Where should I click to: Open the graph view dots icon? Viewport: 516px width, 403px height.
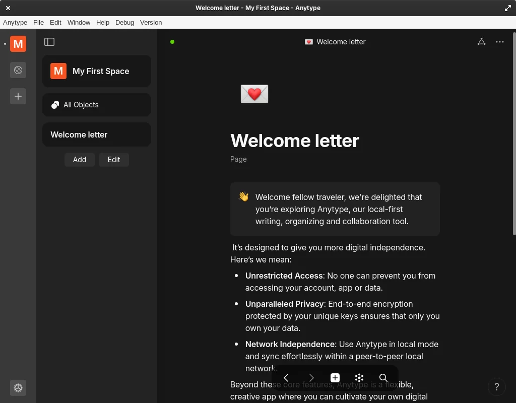pos(359,378)
